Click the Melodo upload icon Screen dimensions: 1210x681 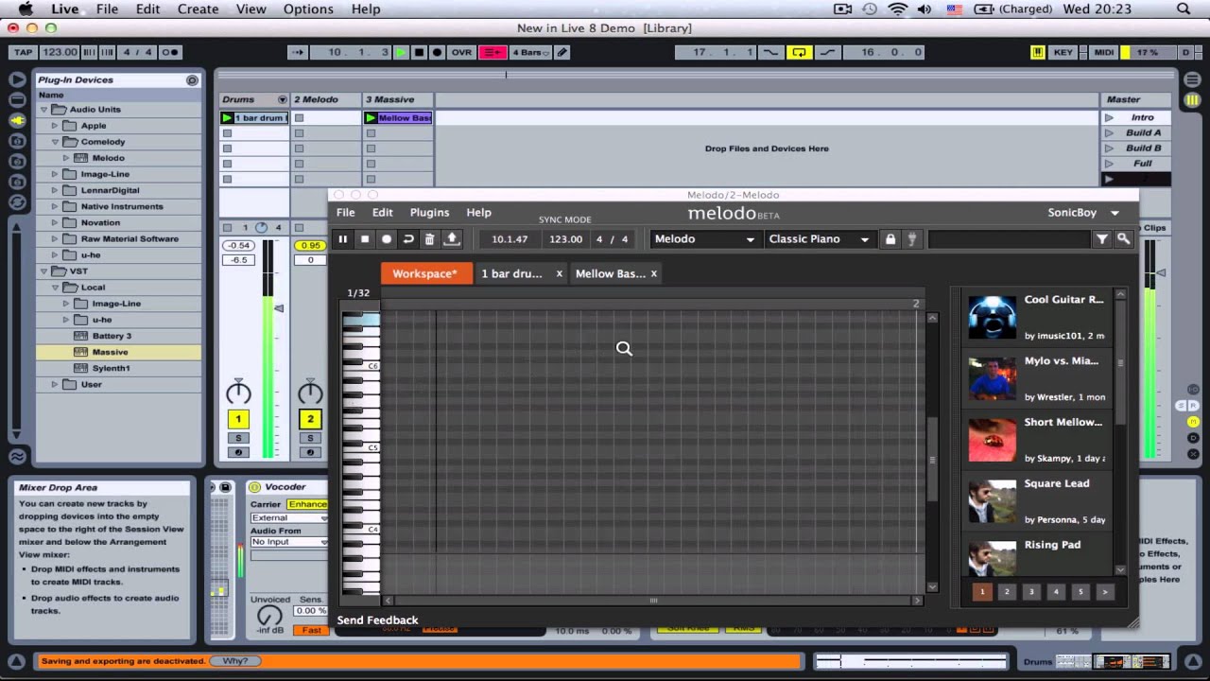452,239
